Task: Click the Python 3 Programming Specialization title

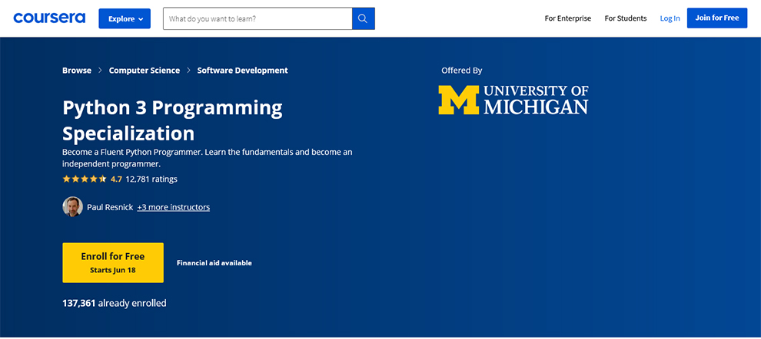Action: [x=172, y=120]
